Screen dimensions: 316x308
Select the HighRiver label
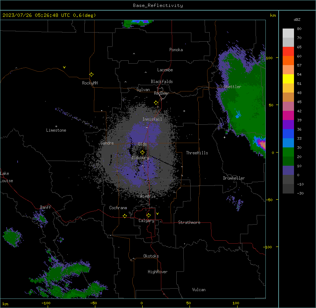[x=158, y=272]
